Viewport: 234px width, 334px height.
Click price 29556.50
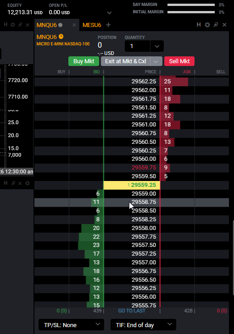pos(144,280)
